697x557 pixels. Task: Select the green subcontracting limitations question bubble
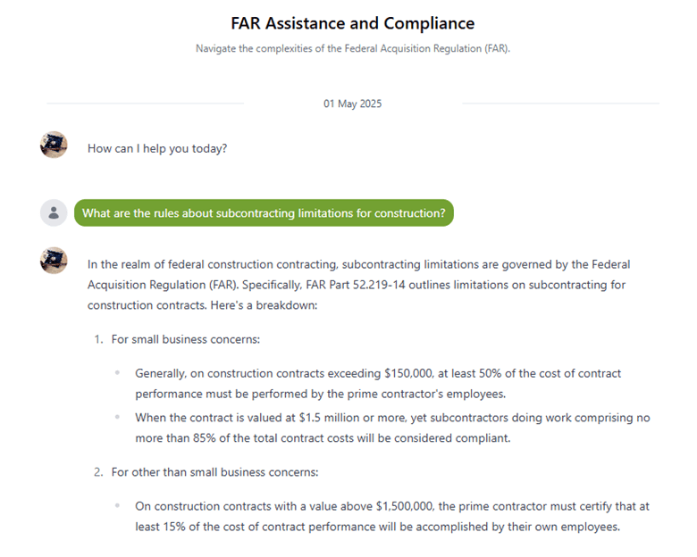[264, 213]
